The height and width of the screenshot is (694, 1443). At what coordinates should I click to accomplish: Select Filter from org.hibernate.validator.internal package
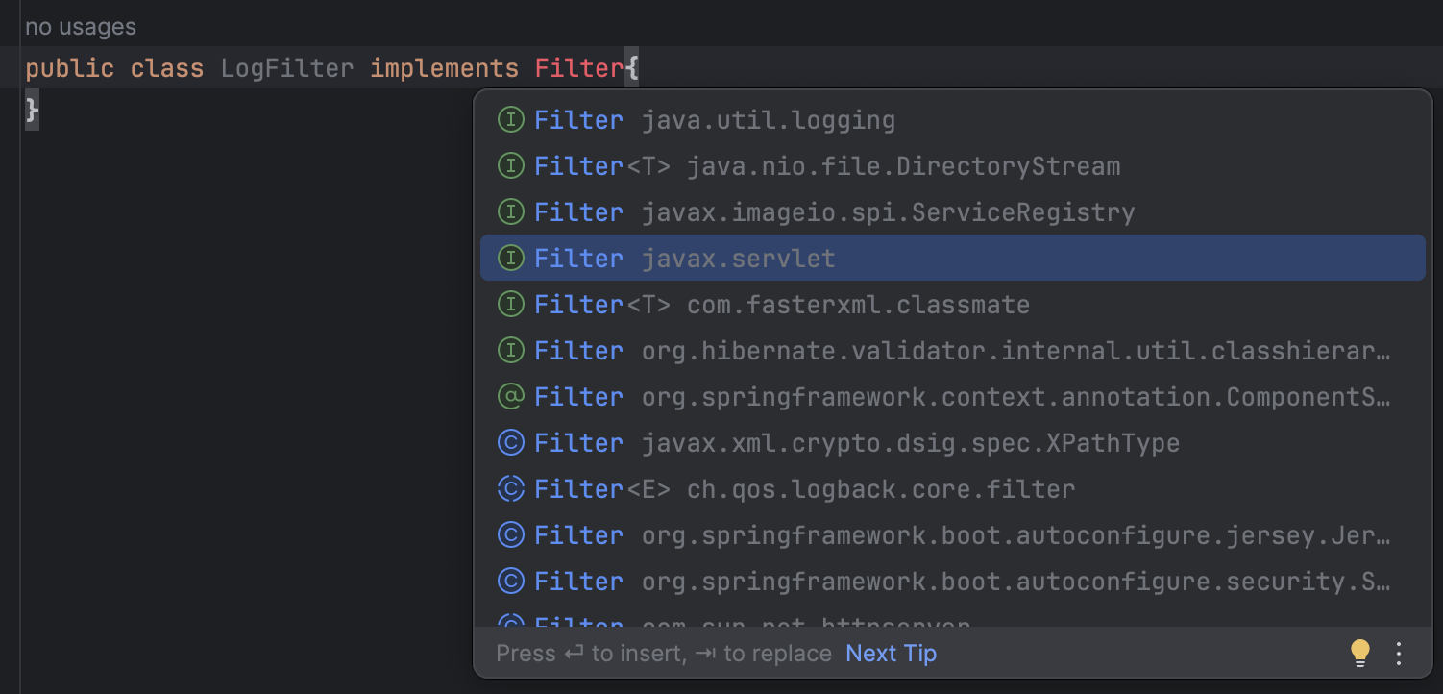click(x=952, y=351)
